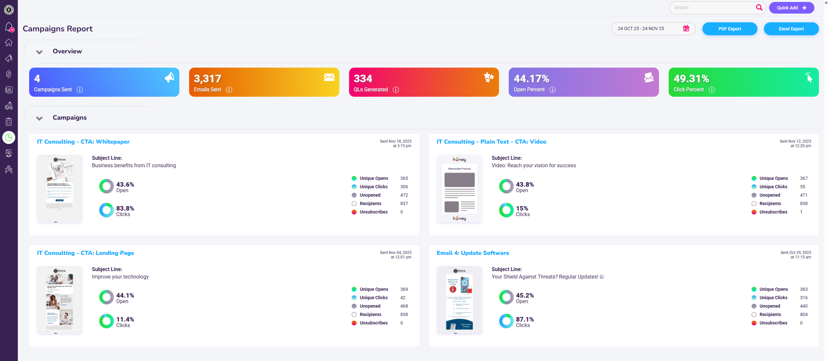Collapse the Campaigns section chevron

tap(39, 118)
